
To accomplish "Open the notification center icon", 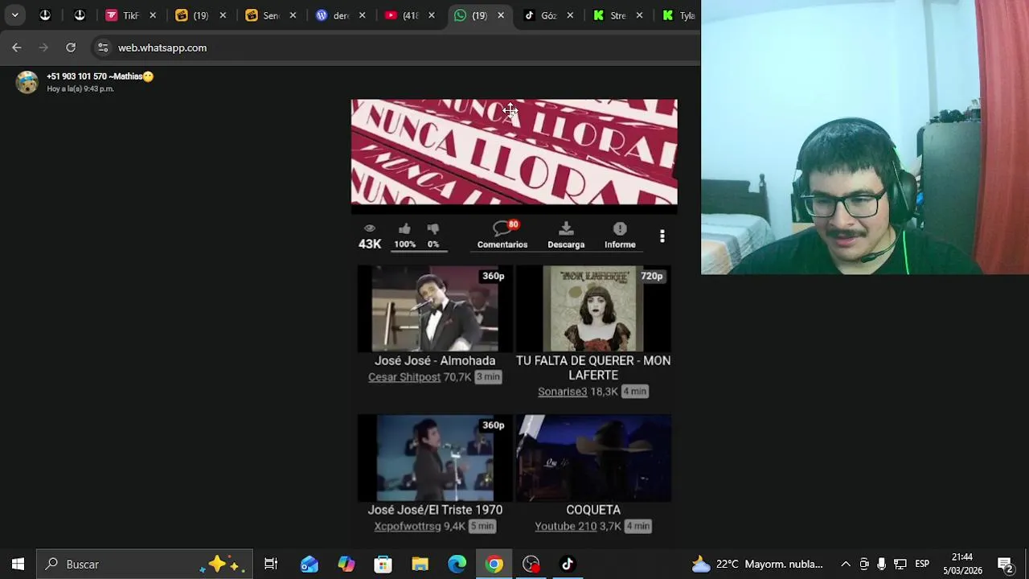I will coord(1005,564).
